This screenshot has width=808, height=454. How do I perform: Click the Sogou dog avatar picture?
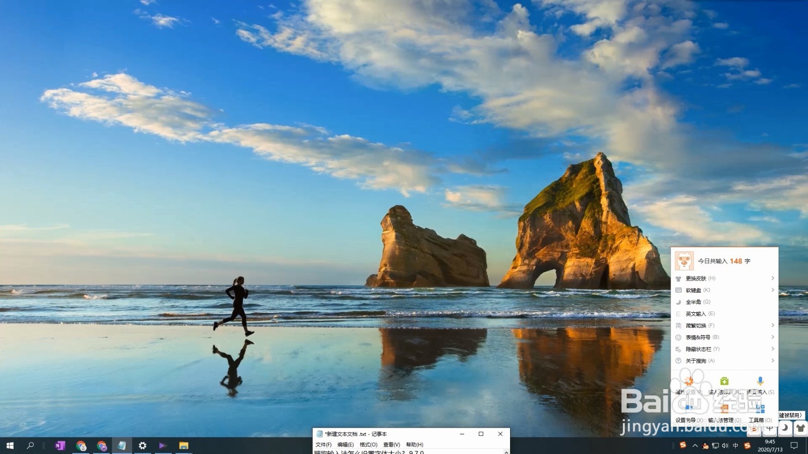pos(684,261)
